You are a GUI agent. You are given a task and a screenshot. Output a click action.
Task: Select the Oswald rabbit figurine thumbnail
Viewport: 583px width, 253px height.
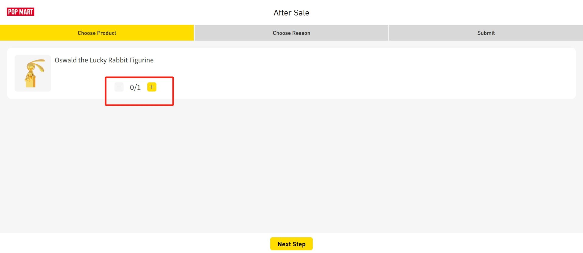click(33, 73)
